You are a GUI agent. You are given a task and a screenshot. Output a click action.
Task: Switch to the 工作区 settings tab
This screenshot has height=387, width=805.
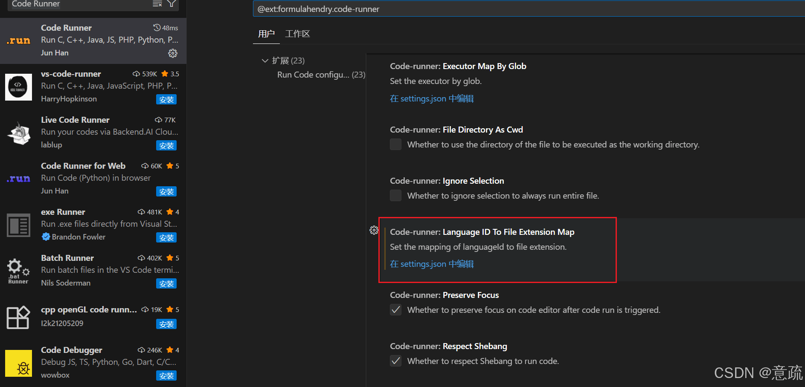coord(297,34)
